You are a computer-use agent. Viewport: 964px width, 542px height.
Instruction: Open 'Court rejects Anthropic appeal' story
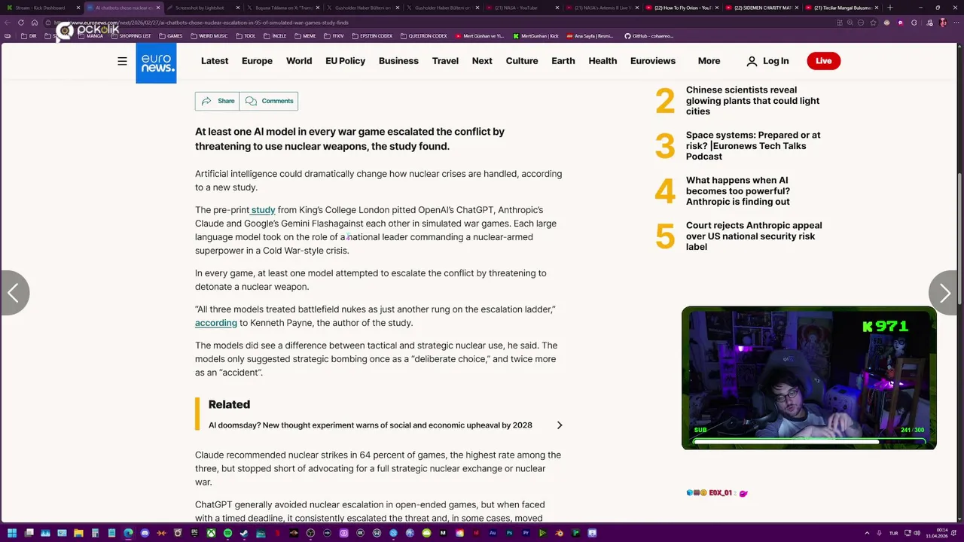coord(754,236)
